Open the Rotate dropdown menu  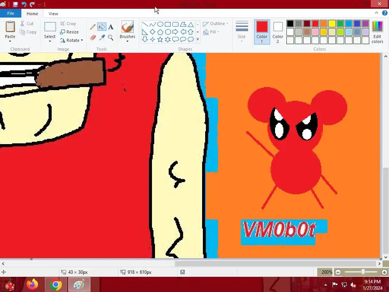point(72,40)
